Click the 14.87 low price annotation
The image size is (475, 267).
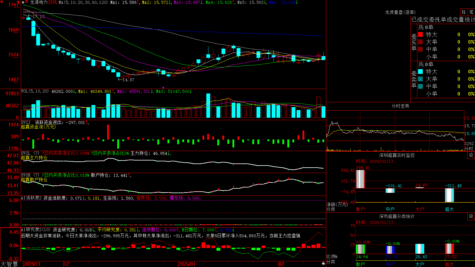[128, 80]
